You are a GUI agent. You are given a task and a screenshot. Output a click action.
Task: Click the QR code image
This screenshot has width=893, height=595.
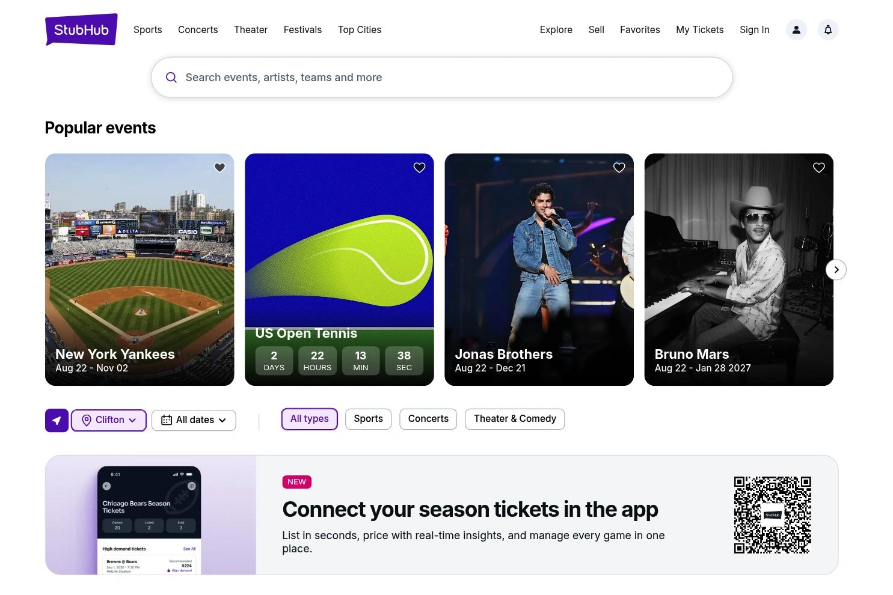[x=772, y=515]
